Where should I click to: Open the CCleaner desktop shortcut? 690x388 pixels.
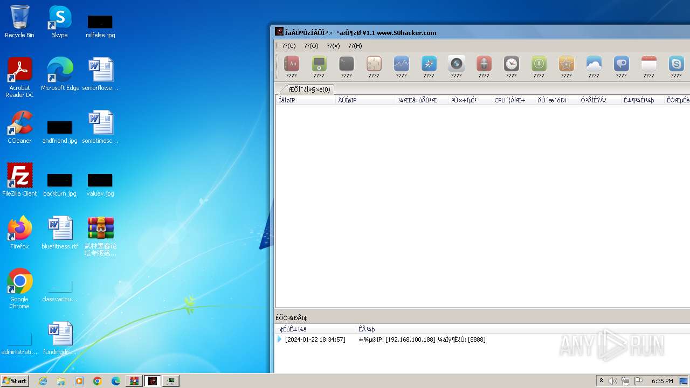pos(19,127)
